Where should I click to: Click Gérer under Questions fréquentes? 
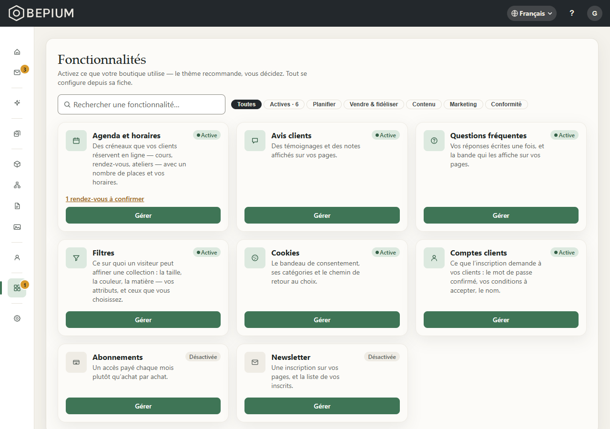click(x=501, y=215)
